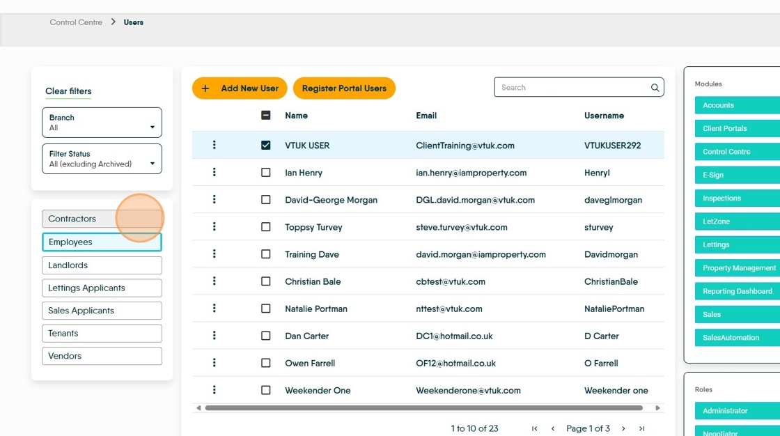Screen dimensions: 780x436
Task: Select the Landlords user category
Action: click(x=102, y=265)
